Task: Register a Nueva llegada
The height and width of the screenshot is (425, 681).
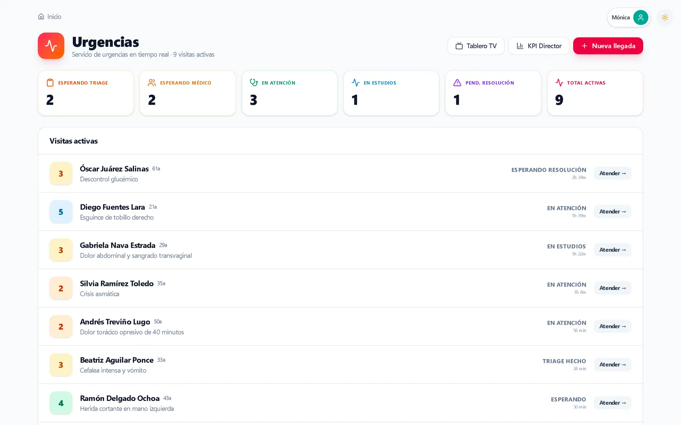Action: (x=608, y=46)
